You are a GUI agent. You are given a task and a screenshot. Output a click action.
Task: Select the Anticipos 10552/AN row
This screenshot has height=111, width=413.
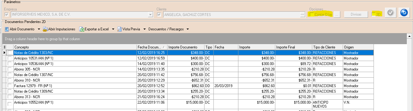[188, 104]
